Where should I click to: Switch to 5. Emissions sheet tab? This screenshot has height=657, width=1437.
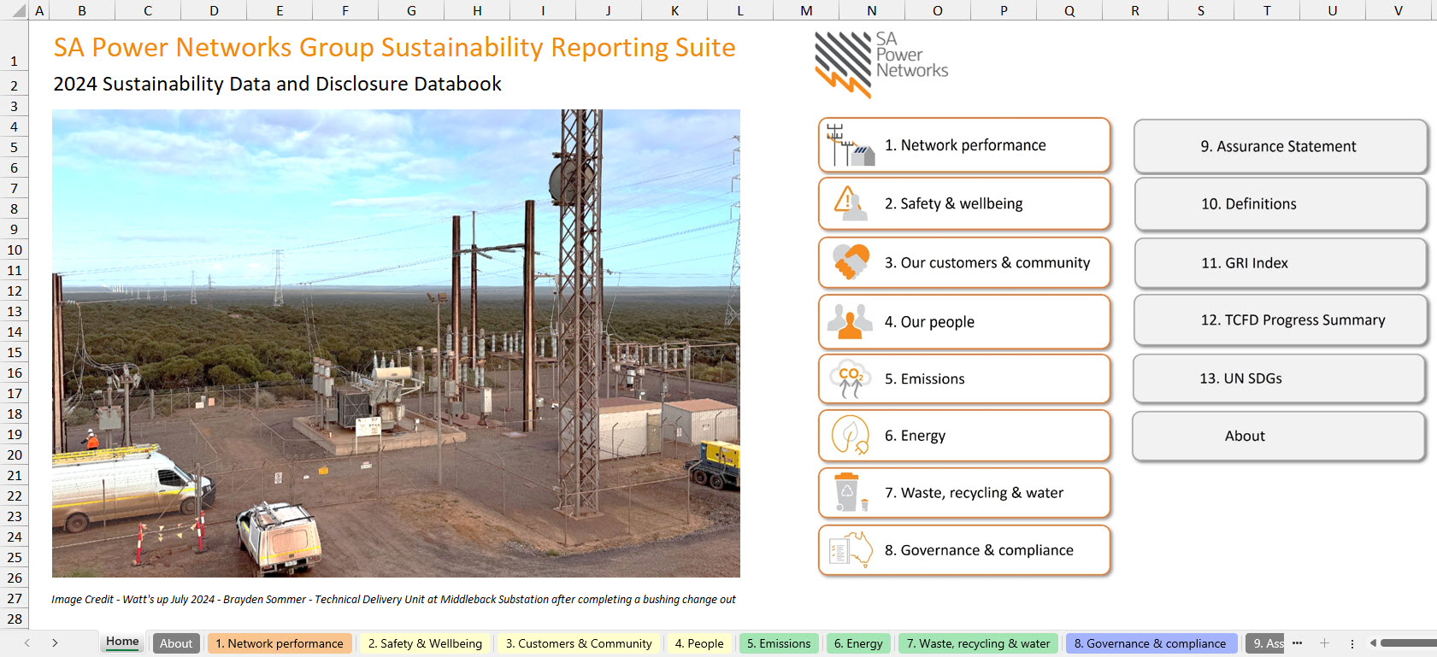click(779, 643)
